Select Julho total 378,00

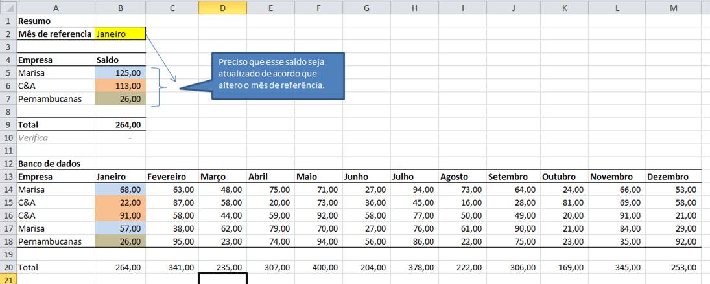(414, 267)
